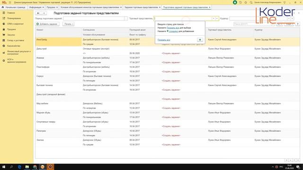Click the green notifications bell icon

tap(235, 2)
